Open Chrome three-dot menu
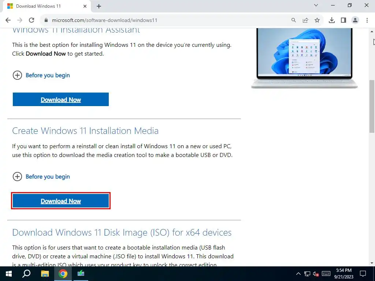This screenshot has width=375, height=281. [x=367, y=20]
